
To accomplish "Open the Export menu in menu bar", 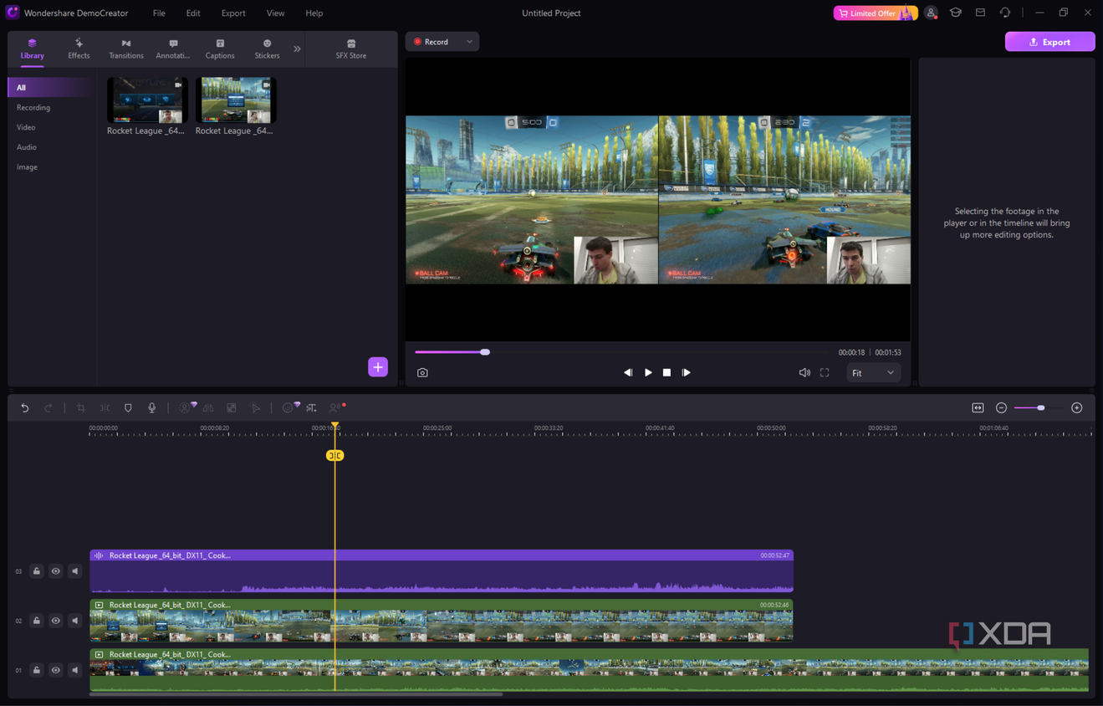I will tap(233, 13).
